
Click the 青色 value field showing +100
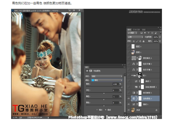[x=116, y=84]
